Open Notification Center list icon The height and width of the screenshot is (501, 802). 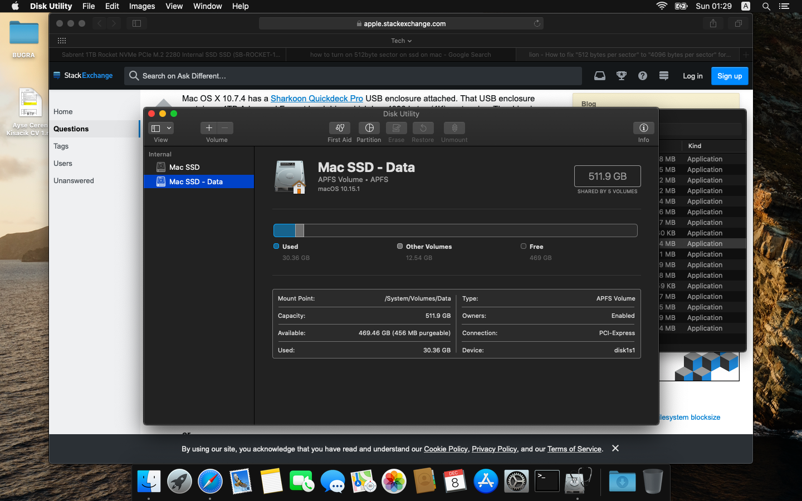pyautogui.click(x=784, y=6)
